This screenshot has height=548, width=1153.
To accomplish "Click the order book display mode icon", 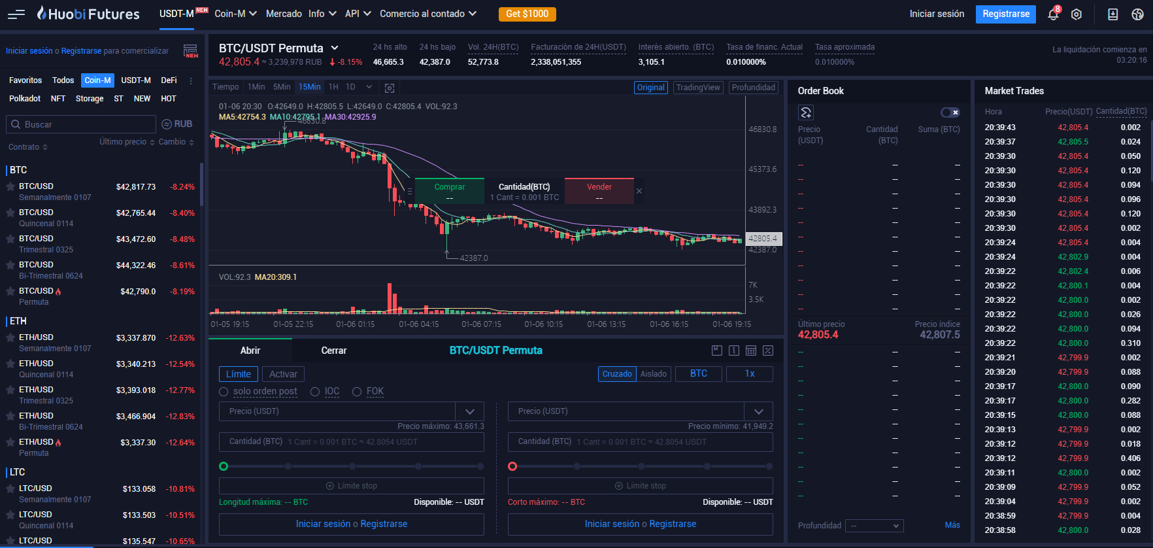I will [806, 112].
